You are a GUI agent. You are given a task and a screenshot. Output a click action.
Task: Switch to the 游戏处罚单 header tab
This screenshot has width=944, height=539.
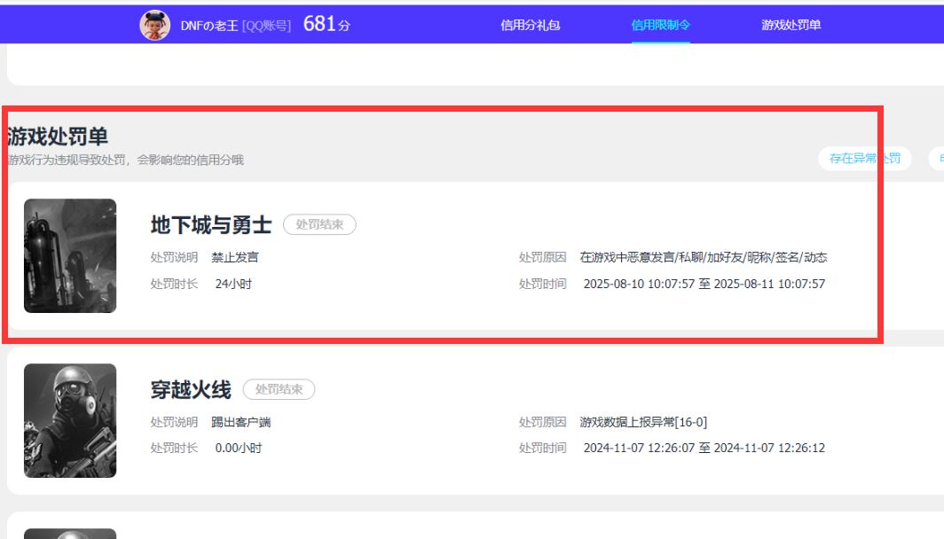791,25
